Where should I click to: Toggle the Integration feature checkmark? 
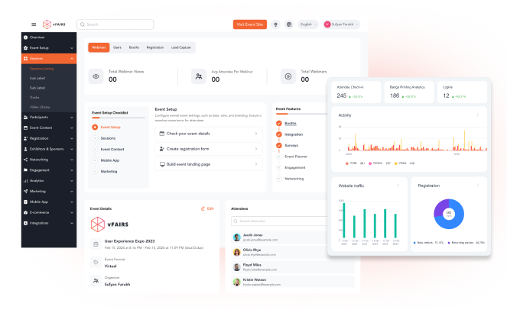pyautogui.click(x=278, y=134)
